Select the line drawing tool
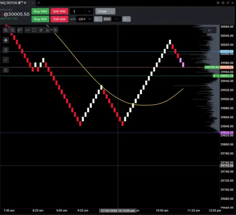The height and width of the screenshot is (215, 236). pos(6,60)
